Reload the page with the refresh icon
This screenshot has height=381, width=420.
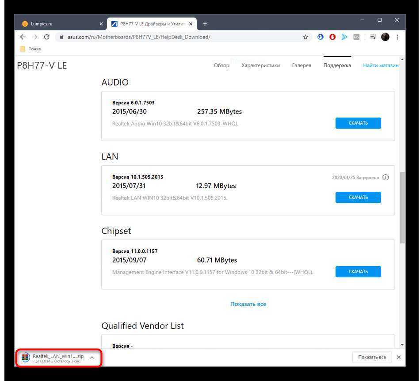pyautogui.click(x=46, y=37)
